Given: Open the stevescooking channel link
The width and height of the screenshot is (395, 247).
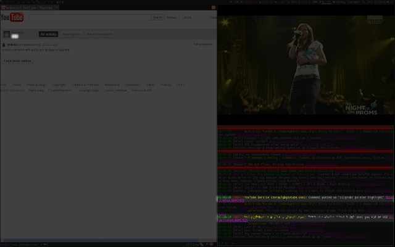Looking at the screenshot, I should [x=31, y=44].
